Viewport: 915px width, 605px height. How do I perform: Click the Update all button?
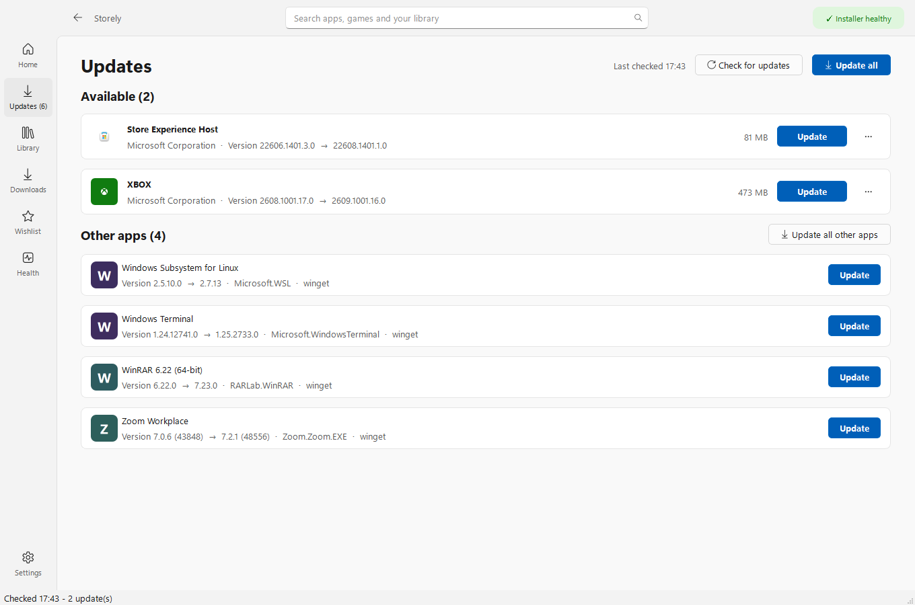[x=851, y=65]
